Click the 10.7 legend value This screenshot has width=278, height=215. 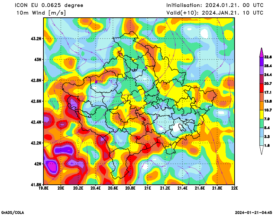click(268, 110)
